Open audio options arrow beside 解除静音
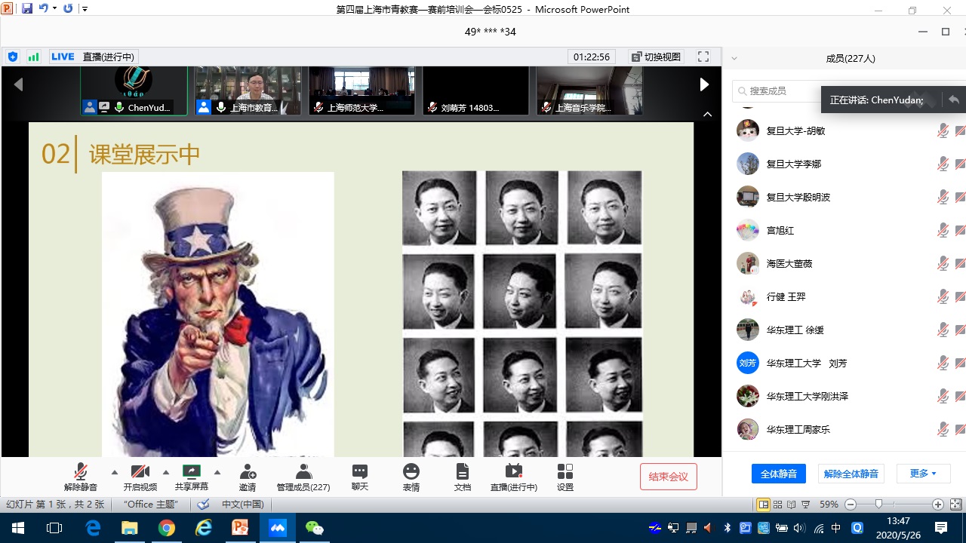Viewport: 966px width, 543px height. click(115, 473)
